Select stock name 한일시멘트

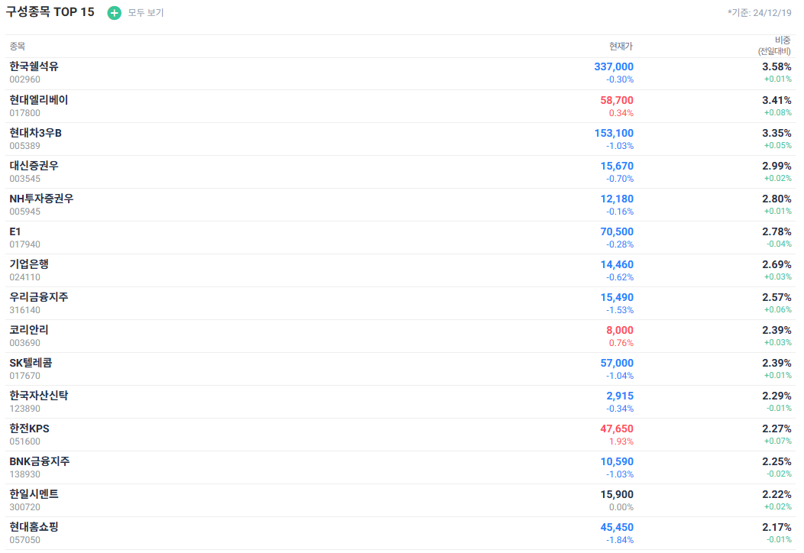[x=34, y=494]
